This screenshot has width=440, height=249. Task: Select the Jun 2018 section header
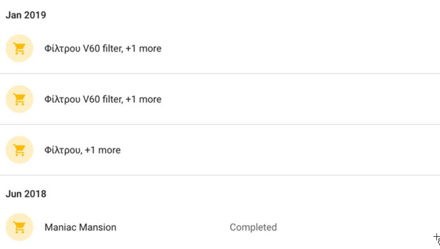pyautogui.click(x=26, y=194)
